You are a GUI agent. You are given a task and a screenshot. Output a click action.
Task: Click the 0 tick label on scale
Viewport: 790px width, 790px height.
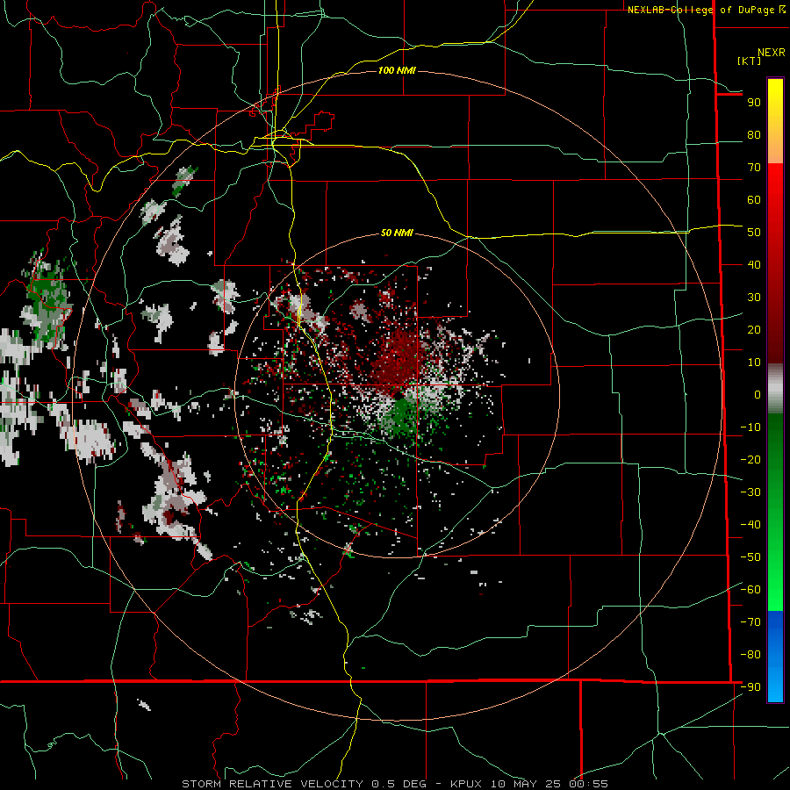click(758, 395)
